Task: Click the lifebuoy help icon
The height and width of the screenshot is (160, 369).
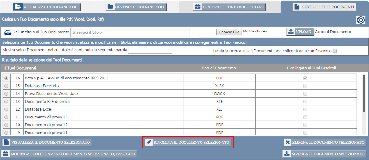Action: 361,20
